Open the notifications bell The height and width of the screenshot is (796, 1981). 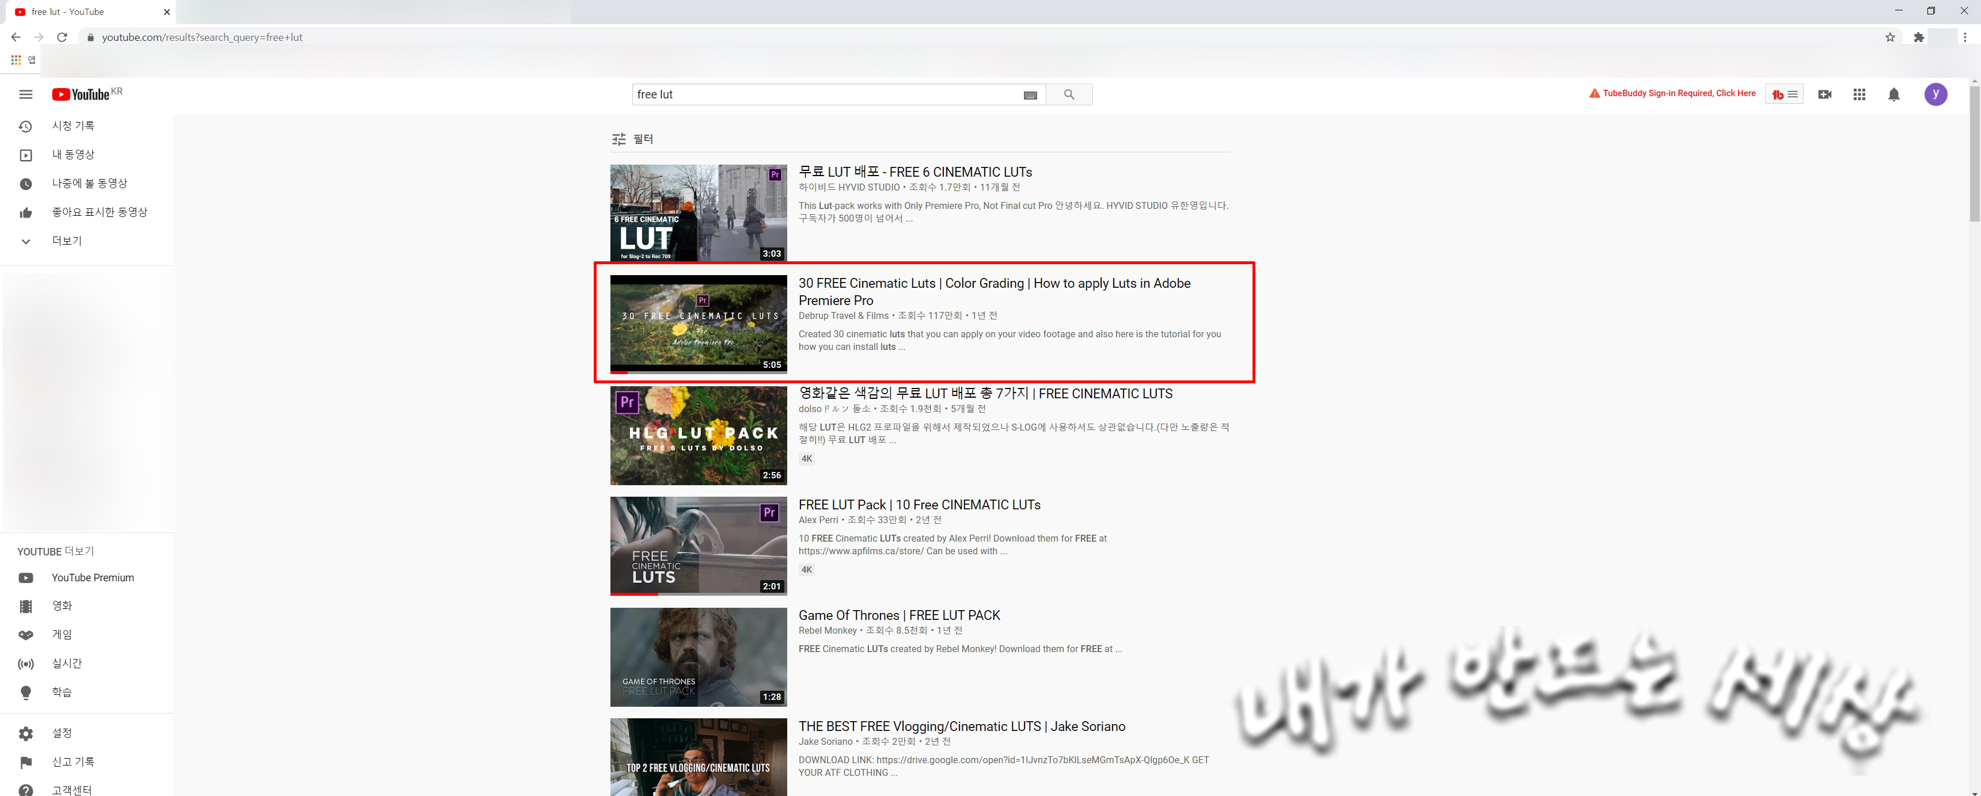click(1893, 94)
